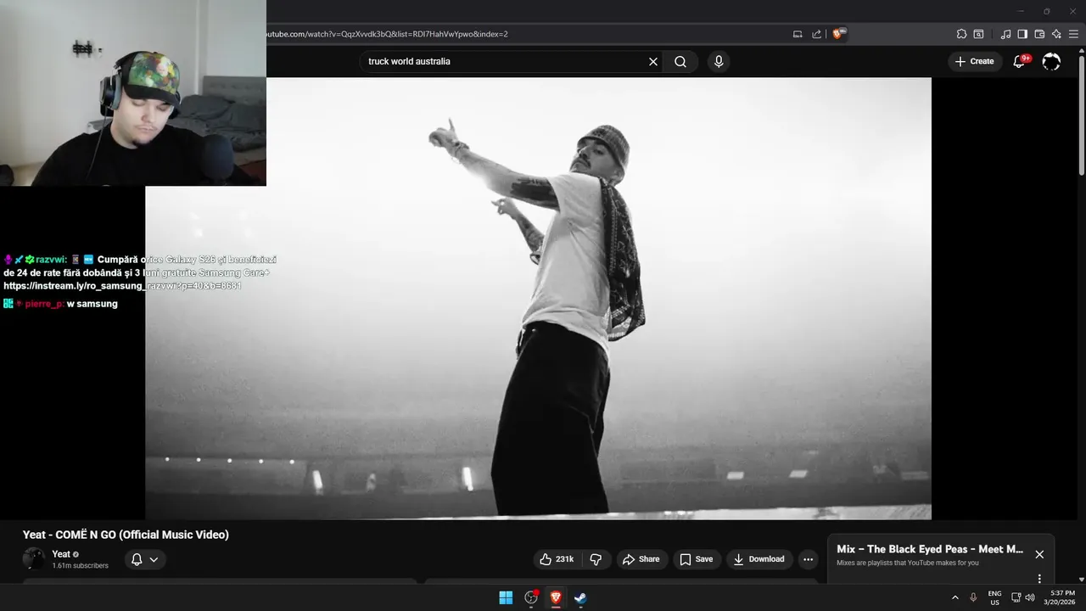Click the video title 'Yeat - COMË N GO'

click(x=126, y=535)
